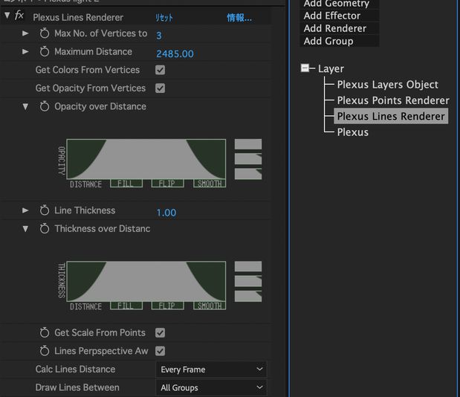Select flat preset beside opacity graph
This screenshot has width=460, height=397.
coord(248,144)
